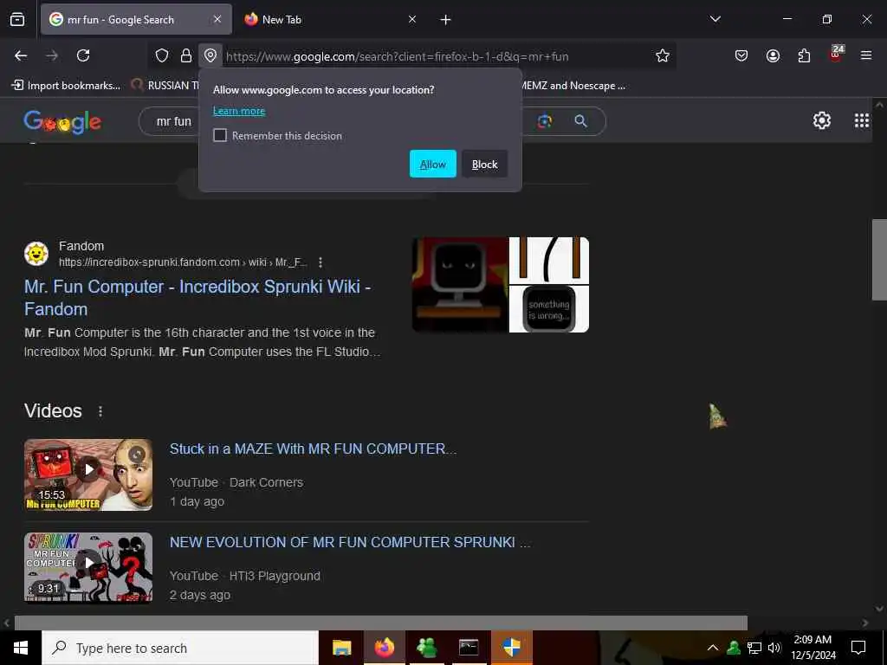Click the Fandom sunflower favicon
Image resolution: width=887 pixels, height=665 pixels.
click(36, 254)
